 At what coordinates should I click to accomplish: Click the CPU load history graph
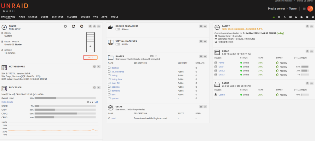tap(50, 128)
